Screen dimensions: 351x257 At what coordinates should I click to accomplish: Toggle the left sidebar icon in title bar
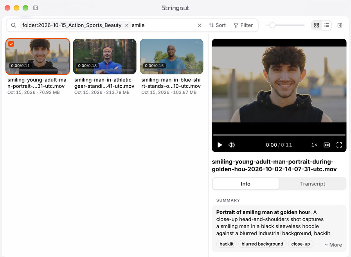pos(36,8)
